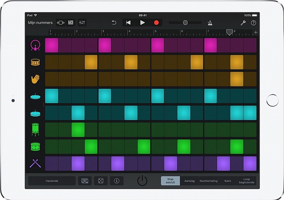
Task: Randomize the pattern with the dice icon
Action: [101, 181]
